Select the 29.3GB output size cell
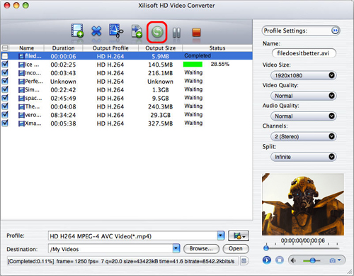 coord(160,115)
